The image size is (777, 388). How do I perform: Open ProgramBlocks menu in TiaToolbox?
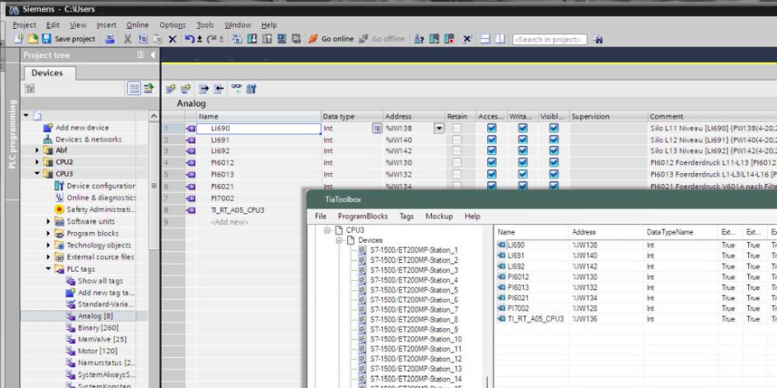[x=363, y=217]
